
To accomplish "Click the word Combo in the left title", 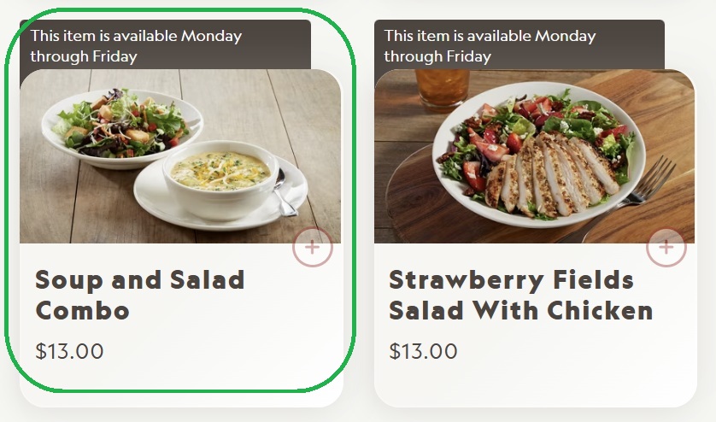I will [x=83, y=309].
